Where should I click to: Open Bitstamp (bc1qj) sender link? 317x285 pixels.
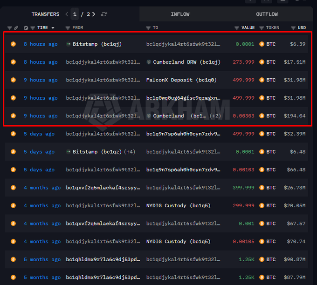(97, 44)
